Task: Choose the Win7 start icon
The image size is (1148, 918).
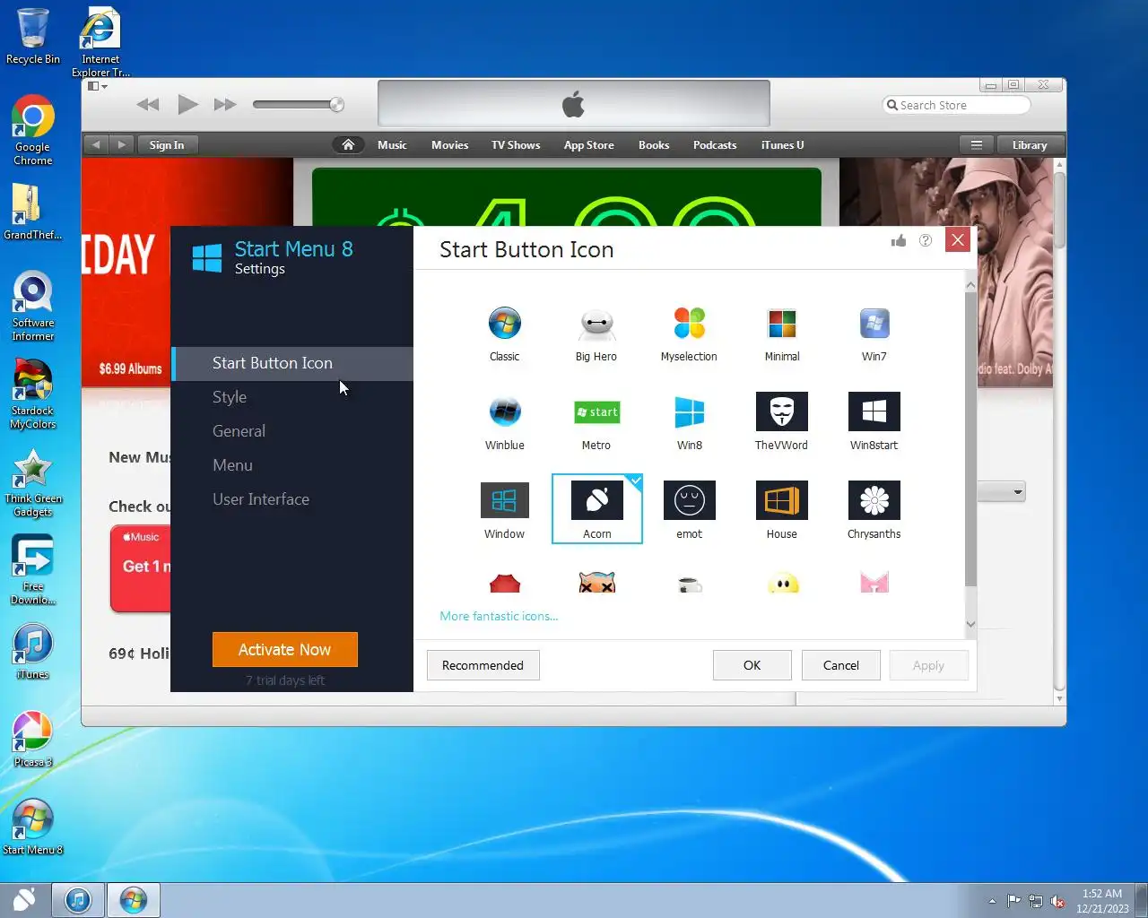Action: click(x=874, y=333)
